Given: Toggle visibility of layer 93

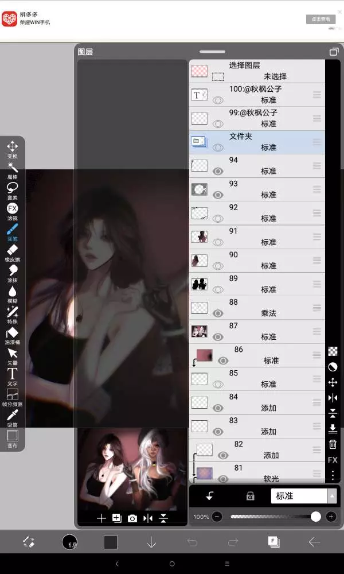Looking at the screenshot, I should coord(218,195).
